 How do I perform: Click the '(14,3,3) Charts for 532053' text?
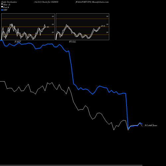coord(46,2)
